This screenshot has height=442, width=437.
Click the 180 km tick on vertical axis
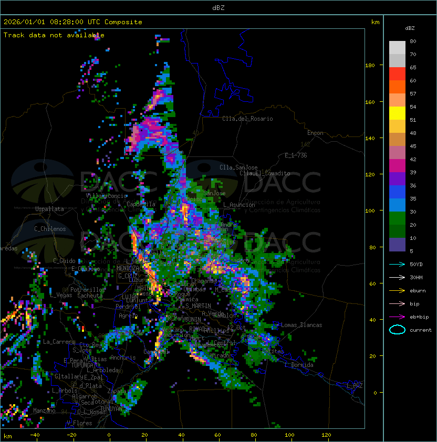[x=370, y=66]
